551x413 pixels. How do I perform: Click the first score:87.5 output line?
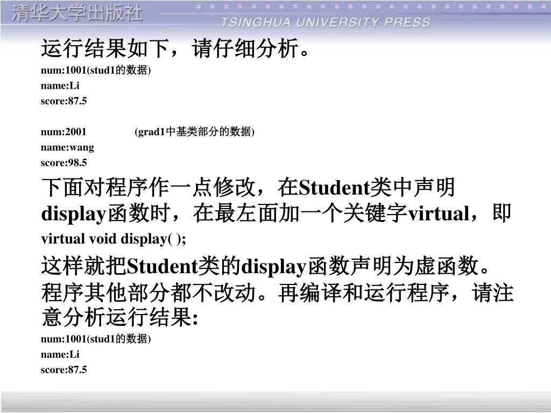pos(63,101)
